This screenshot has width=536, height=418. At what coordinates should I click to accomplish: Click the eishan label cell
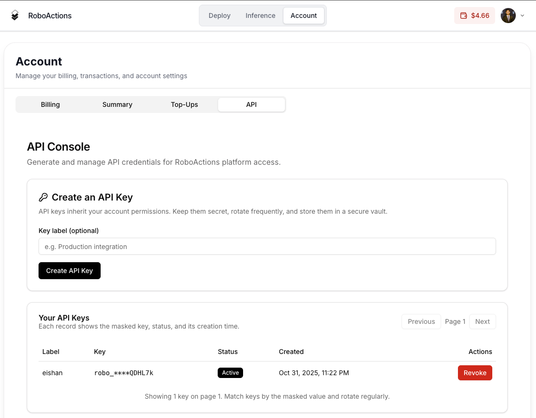[x=52, y=373]
